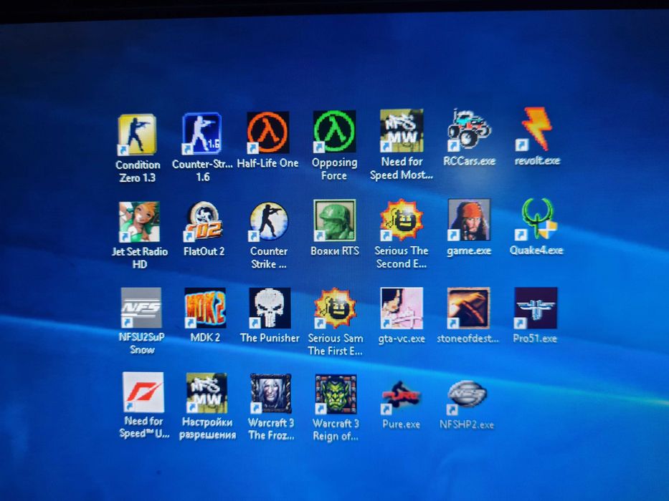Select the FlatOut 2 icon

[204, 222]
